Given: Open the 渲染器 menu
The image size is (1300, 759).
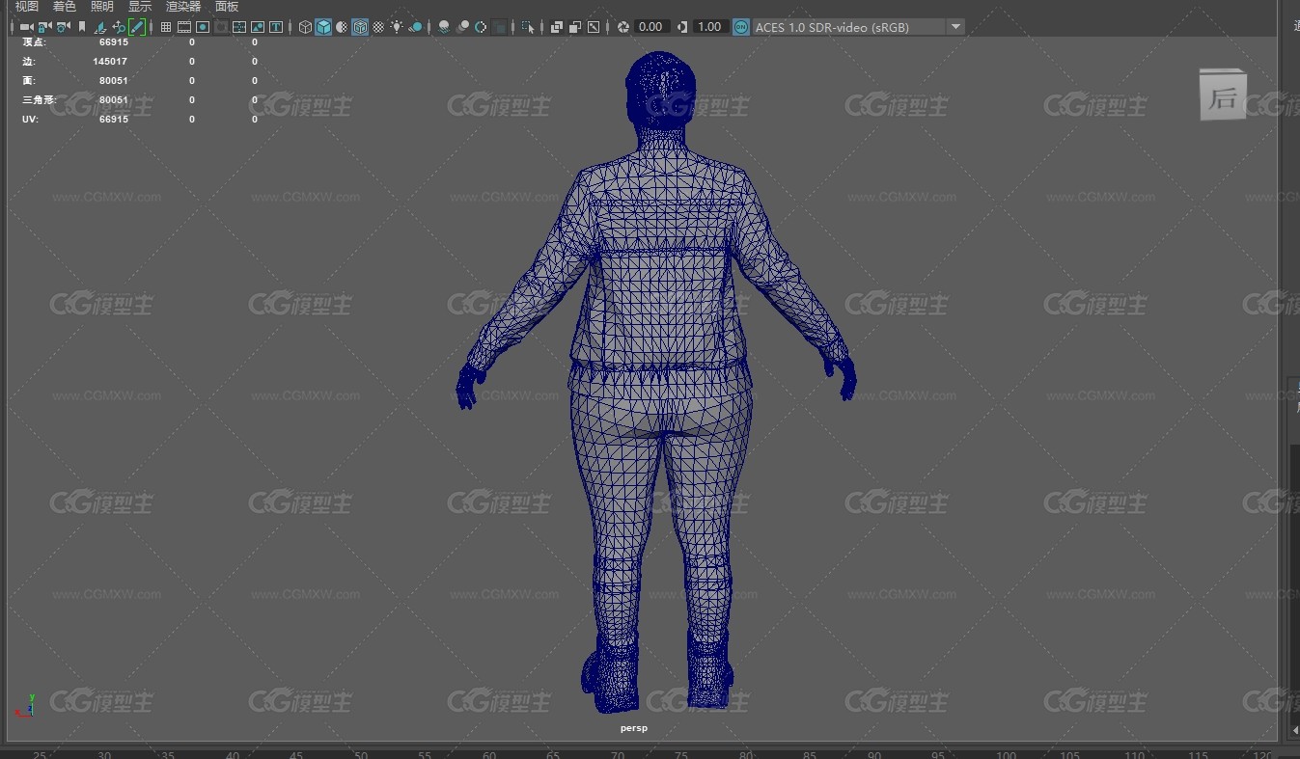Looking at the screenshot, I should point(183,7).
